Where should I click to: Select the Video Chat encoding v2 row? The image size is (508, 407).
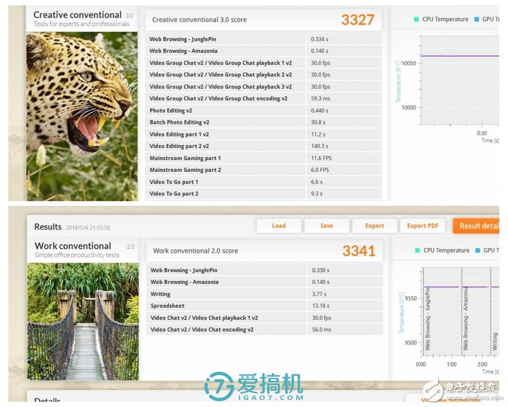tap(264, 330)
